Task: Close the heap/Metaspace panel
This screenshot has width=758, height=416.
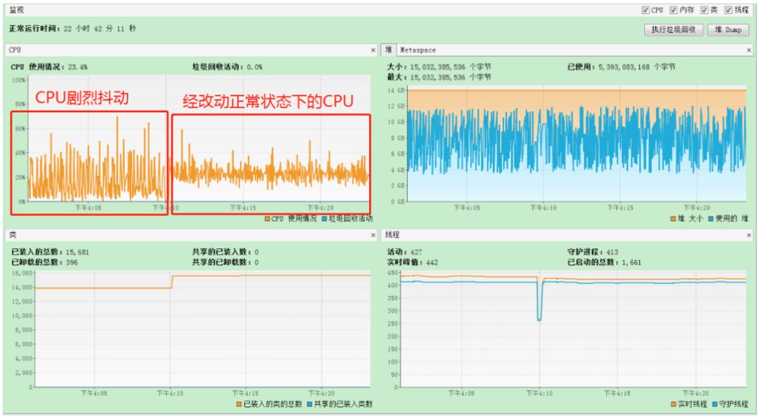Action: 749,51
